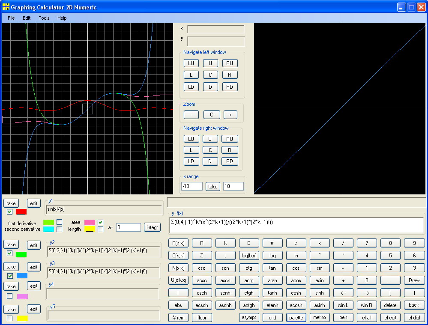Open the Tools menu
This screenshot has height=325, width=428.
pyautogui.click(x=44, y=18)
